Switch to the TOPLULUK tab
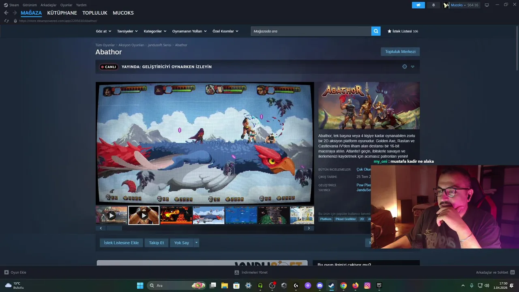The width and height of the screenshot is (519, 292). pos(95,13)
